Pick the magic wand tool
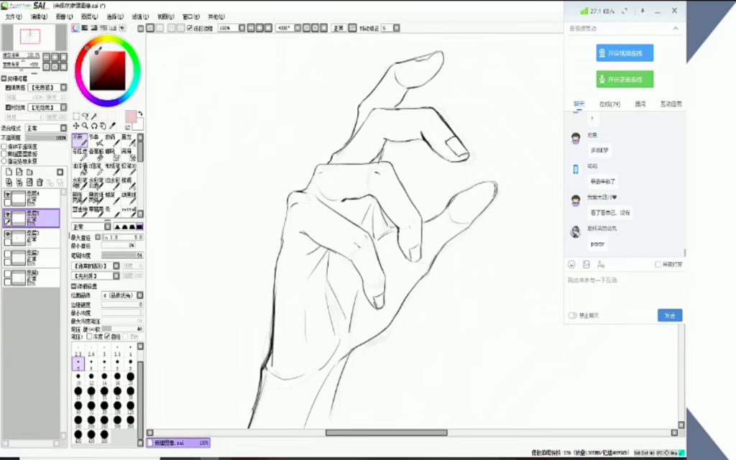Viewport: 736px width, 460px height. pos(94,116)
